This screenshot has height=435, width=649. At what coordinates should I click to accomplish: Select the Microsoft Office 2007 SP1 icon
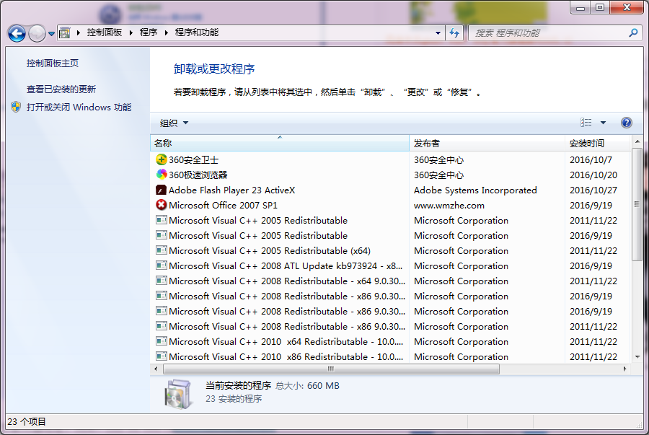162,205
